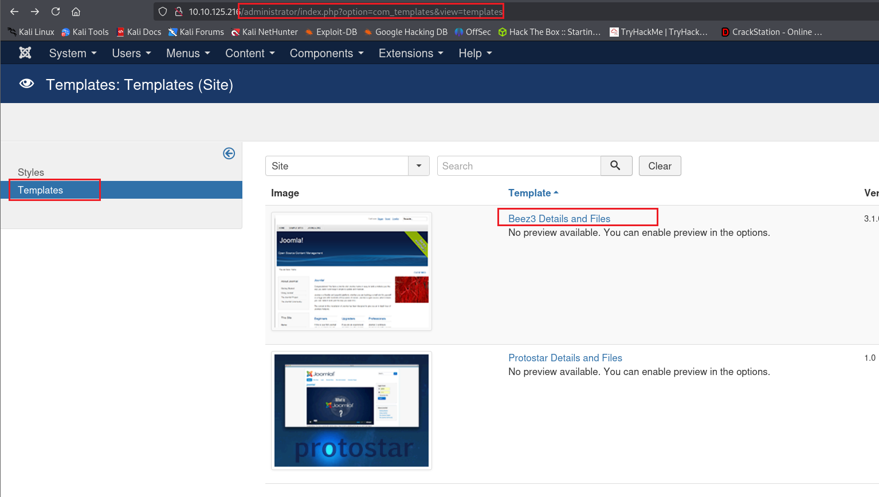Open the browser home page icon
879x497 pixels.
(x=76, y=11)
